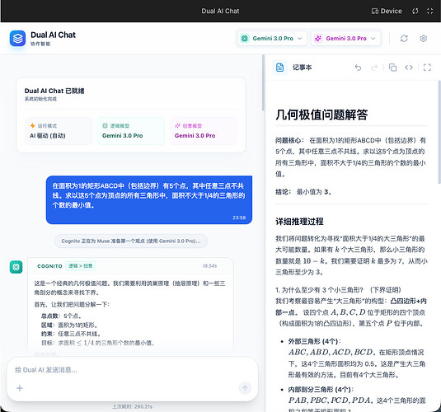Select the AI 驱动 (自动) run mode card
Screen dimensions: 441x412
tap(59, 131)
